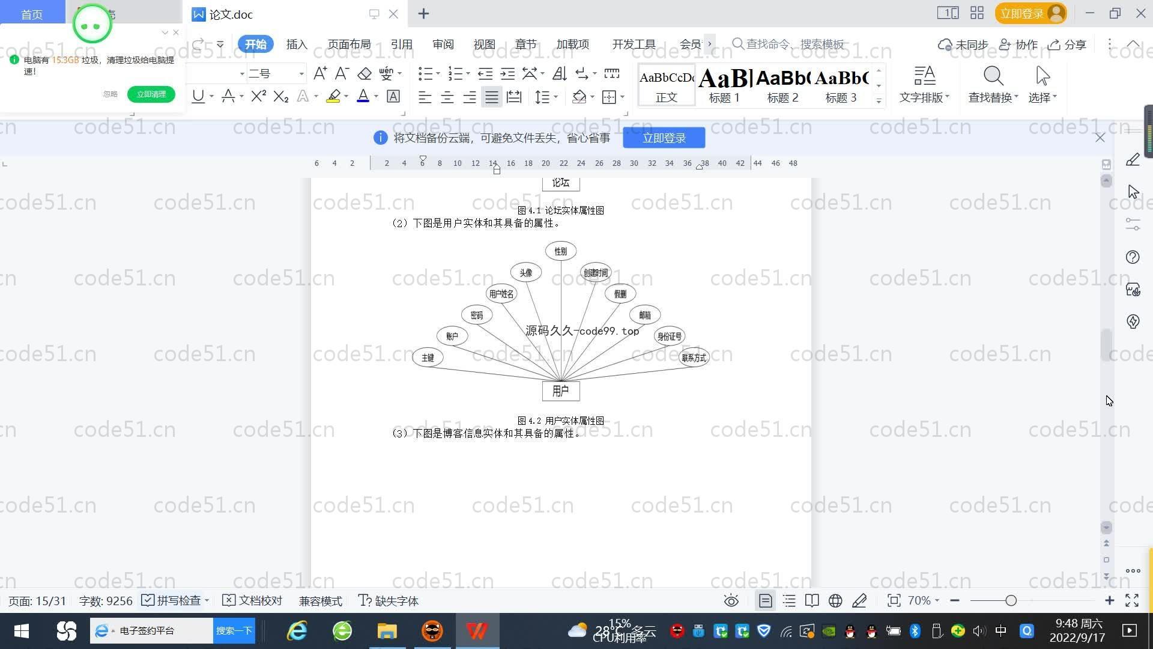The image size is (1153, 649).
Task: Open the help icon in sidebar
Action: (x=1133, y=257)
